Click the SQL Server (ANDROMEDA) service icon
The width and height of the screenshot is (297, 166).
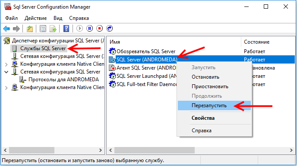point(112,60)
